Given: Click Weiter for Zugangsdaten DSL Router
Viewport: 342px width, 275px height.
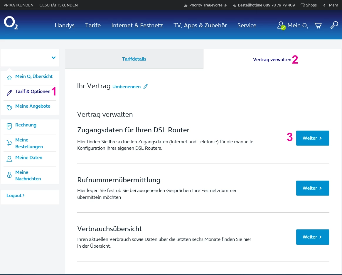Looking at the screenshot, I should point(312,138).
